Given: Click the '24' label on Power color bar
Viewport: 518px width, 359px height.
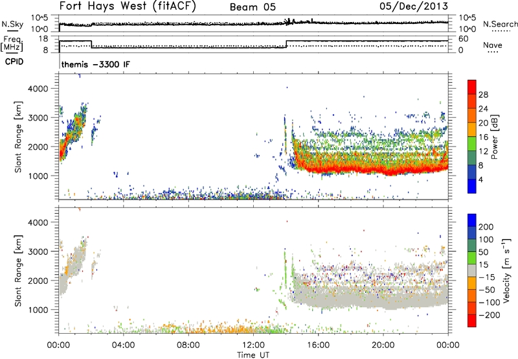Looking at the screenshot, I should coord(483,109).
